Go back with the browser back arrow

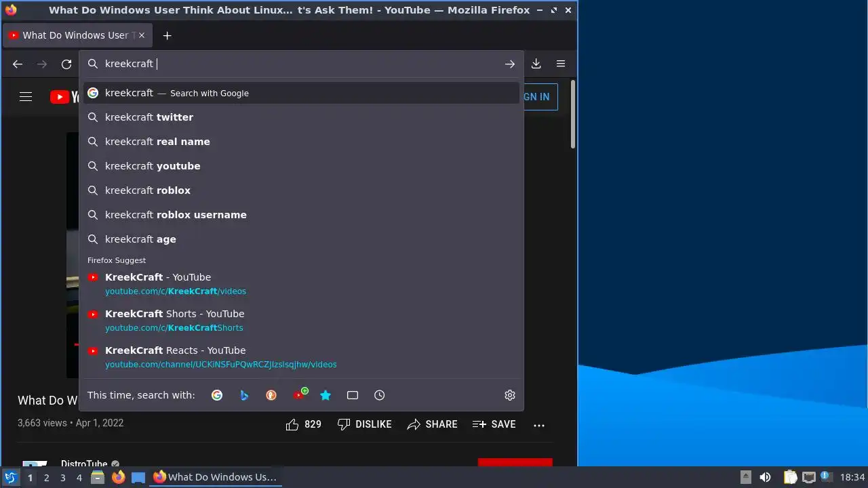click(x=18, y=64)
